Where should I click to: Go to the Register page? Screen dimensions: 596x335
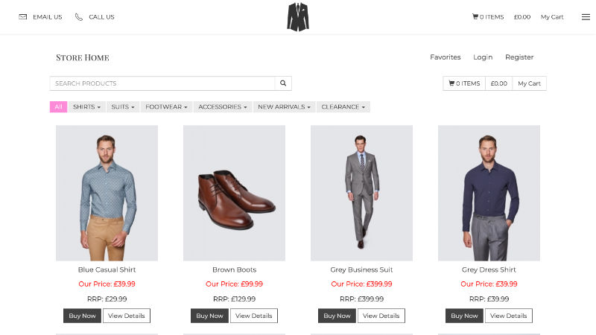coord(519,57)
